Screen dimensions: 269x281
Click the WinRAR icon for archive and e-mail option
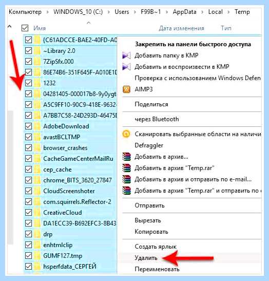[x=127, y=179]
